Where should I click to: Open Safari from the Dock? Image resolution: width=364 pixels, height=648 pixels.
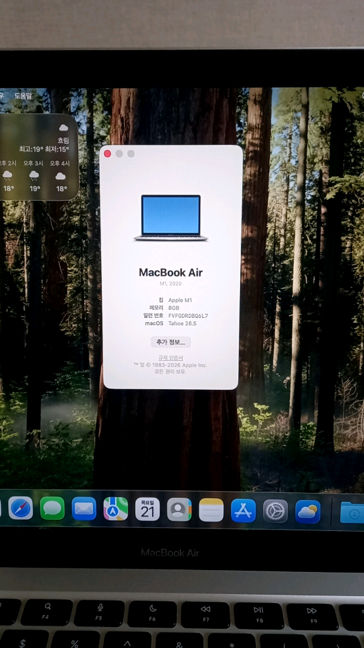pos(21,508)
